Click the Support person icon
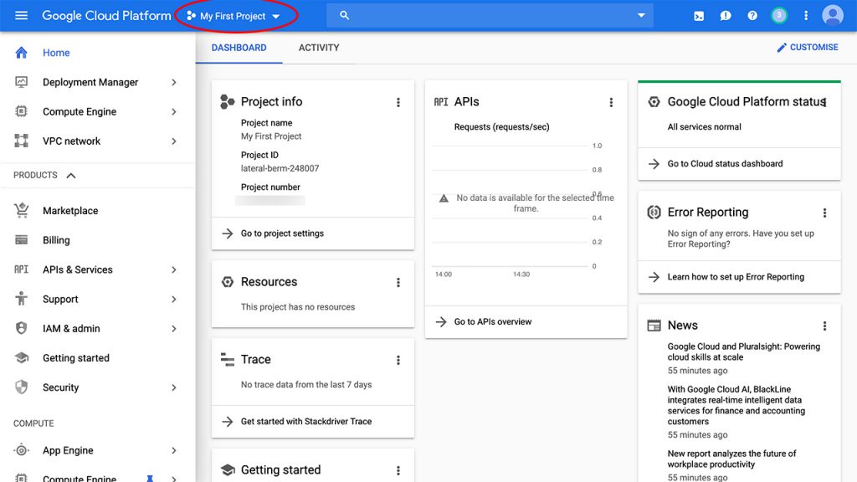 coord(21,299)
